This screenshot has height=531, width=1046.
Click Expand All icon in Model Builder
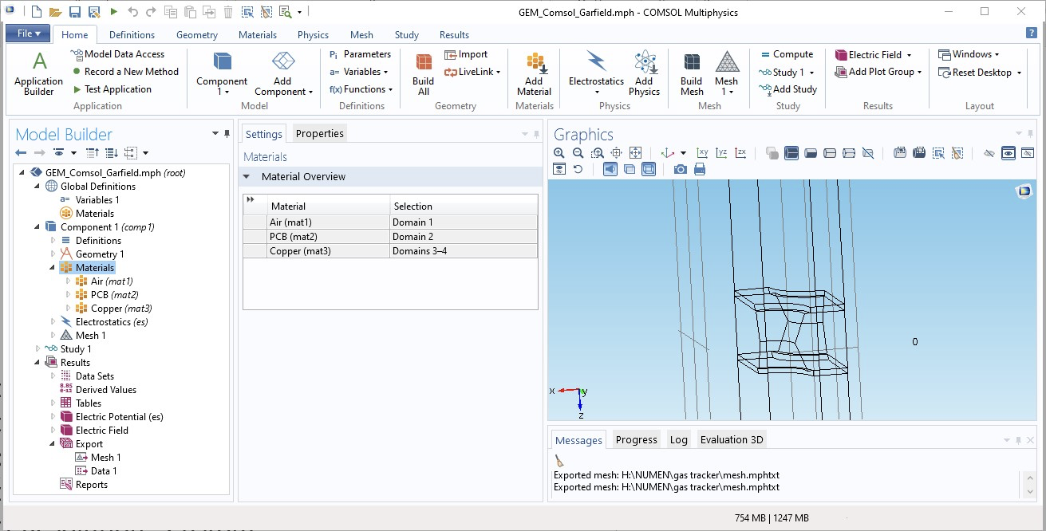[112, 152]
